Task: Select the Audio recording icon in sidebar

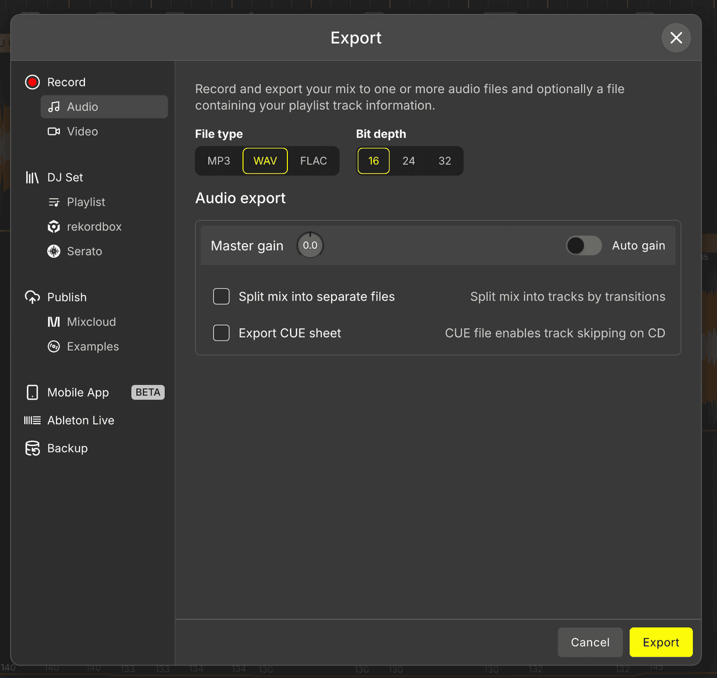Action: point(54,106)
